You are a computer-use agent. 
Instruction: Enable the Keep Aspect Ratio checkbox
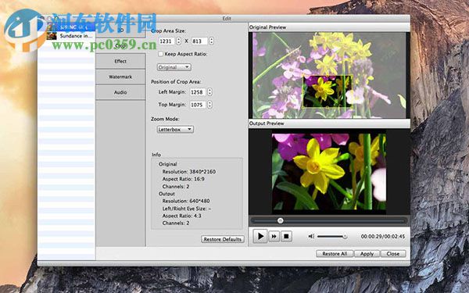pos(160,54)
